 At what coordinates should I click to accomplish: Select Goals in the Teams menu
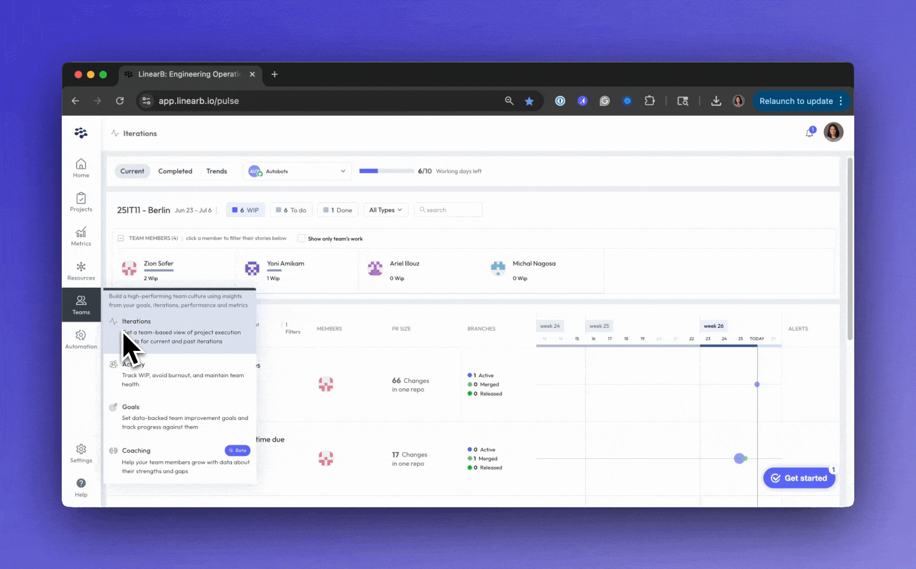click(179, 417)
